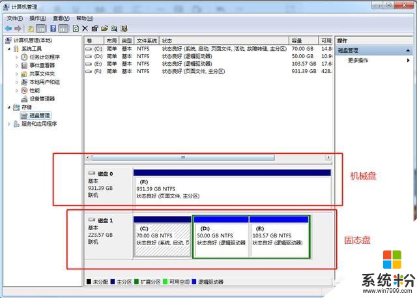Click the Forward arrow in toolbar
Viewport: 417px width, 298px height.
[18, 28]
